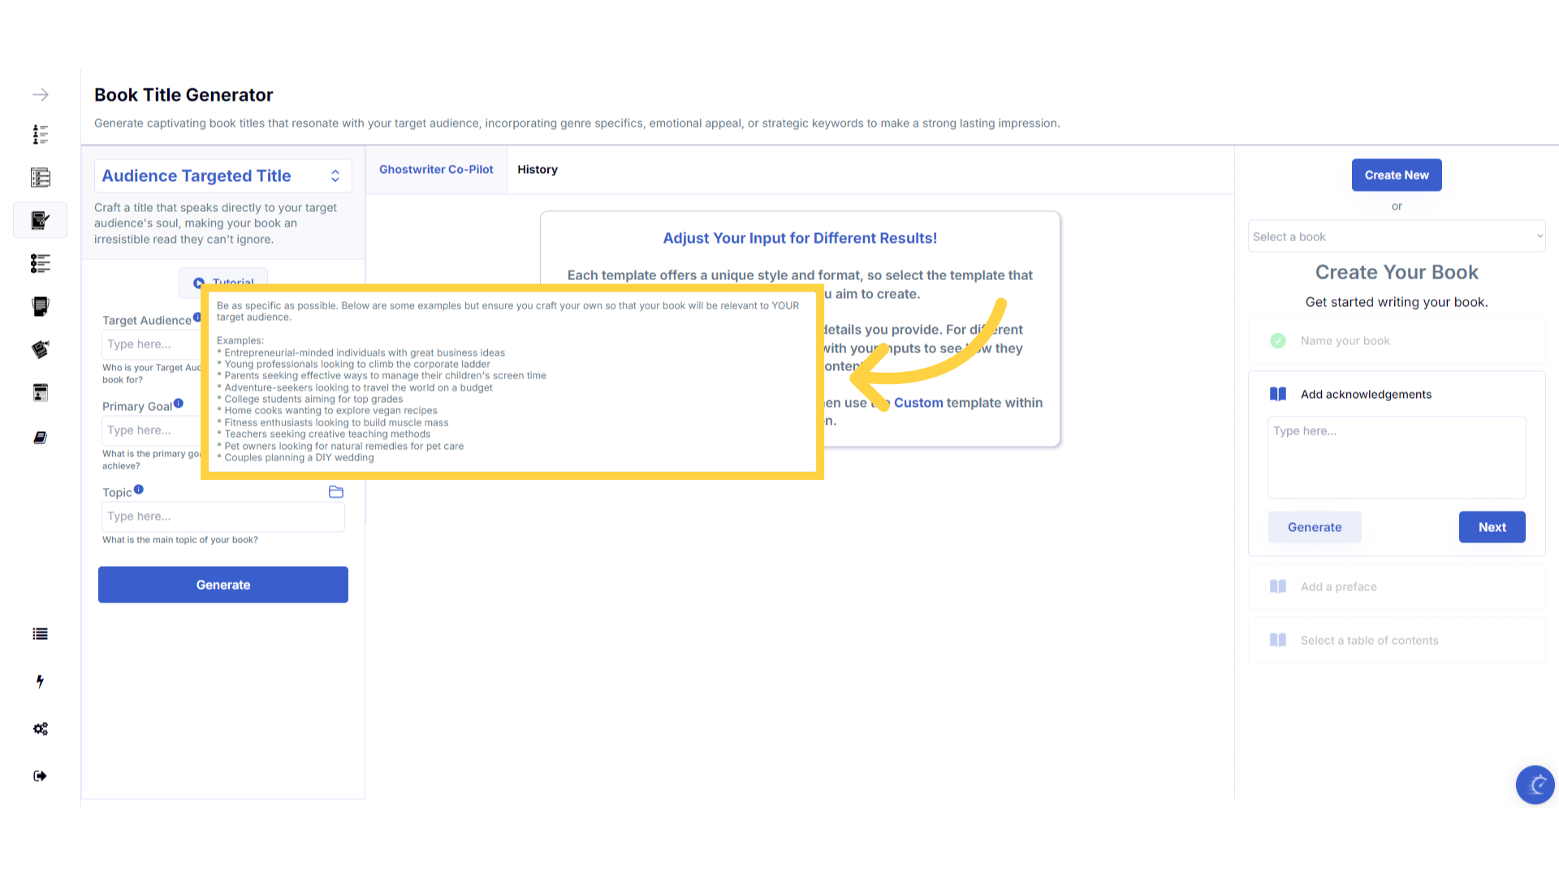Open settings gears icon in sidebar
Viewport: 1559px width, 877px height.
pos(40,728)
